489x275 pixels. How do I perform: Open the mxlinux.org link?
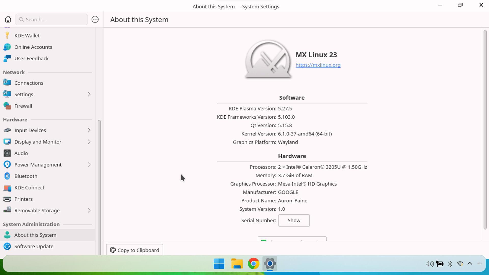(x=318, y=65)
